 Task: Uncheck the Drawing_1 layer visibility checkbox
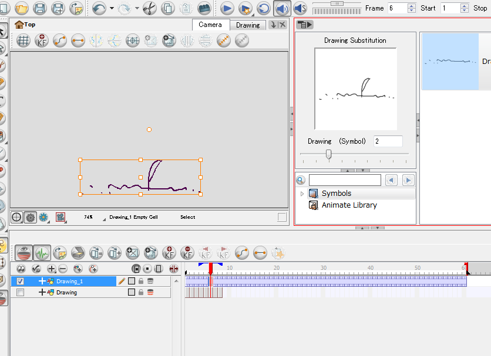pyautogui.click(x=20, y=282)
